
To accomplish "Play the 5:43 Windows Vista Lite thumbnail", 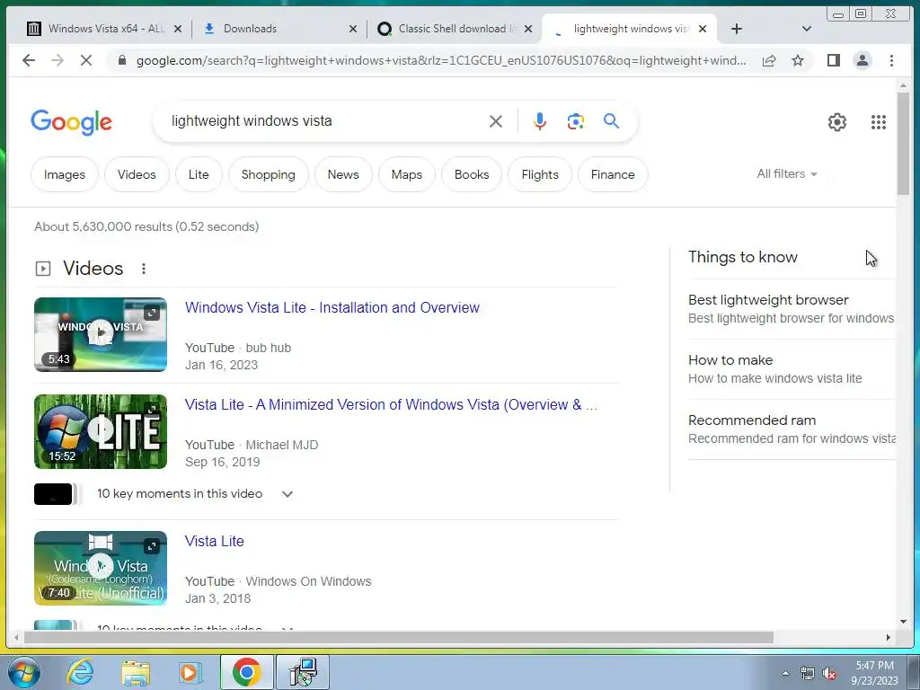I will click(x=101, y=334).
